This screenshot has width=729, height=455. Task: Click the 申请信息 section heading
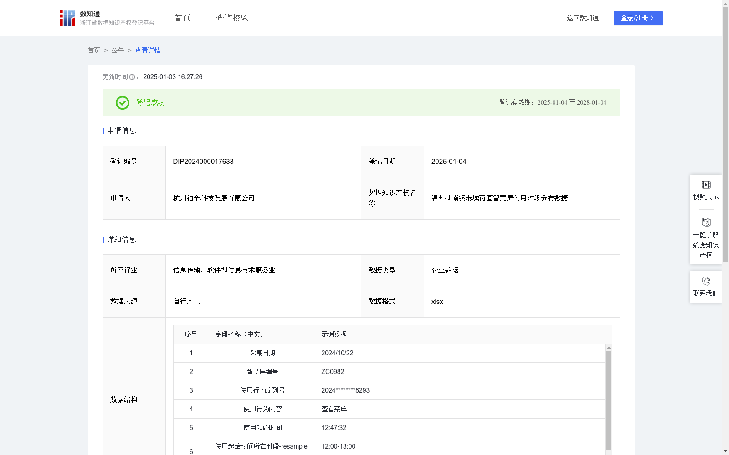[x=122, y=131]
